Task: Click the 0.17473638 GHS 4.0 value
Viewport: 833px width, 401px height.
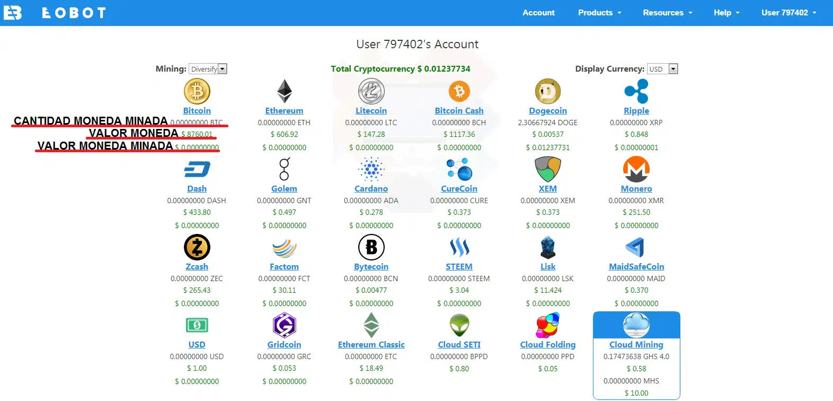Action: 636,356
